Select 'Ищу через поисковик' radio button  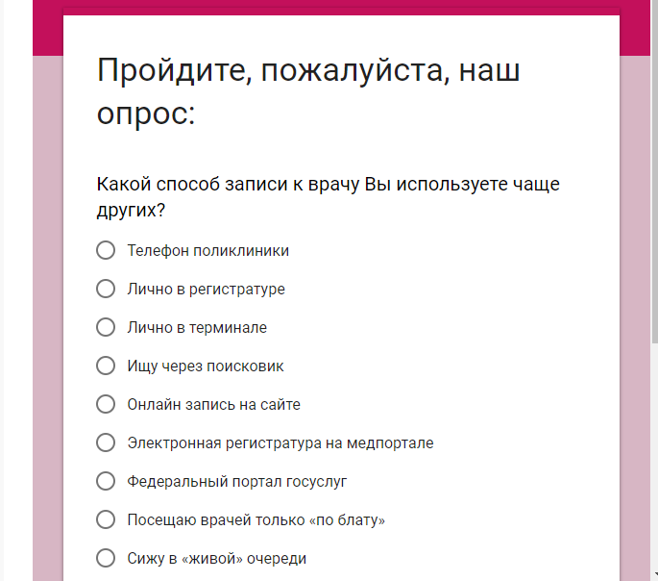[106, 366]
